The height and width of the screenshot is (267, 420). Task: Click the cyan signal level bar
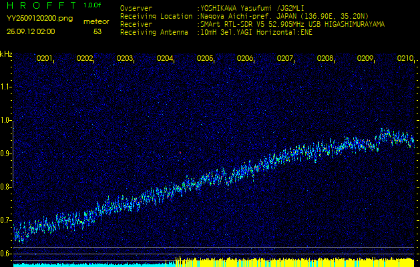click(x=87, y=264)
